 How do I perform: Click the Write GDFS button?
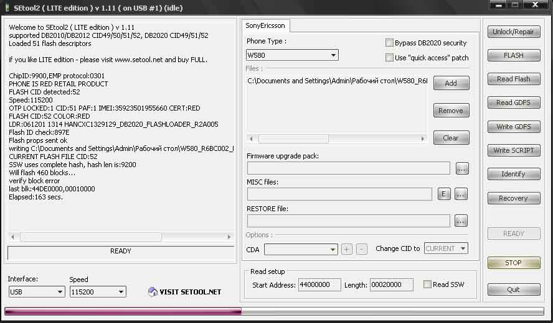tap(514, 127)
